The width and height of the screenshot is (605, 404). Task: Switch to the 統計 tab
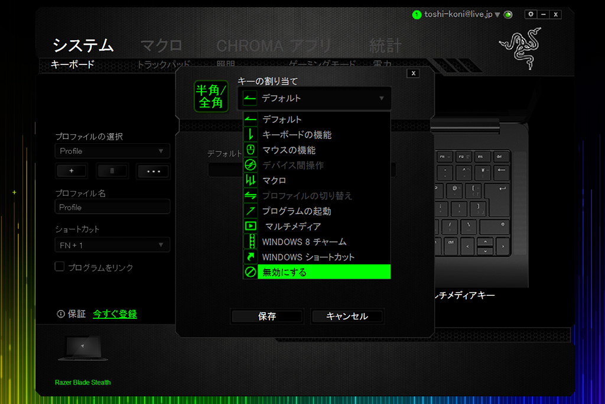pos(385,46)
